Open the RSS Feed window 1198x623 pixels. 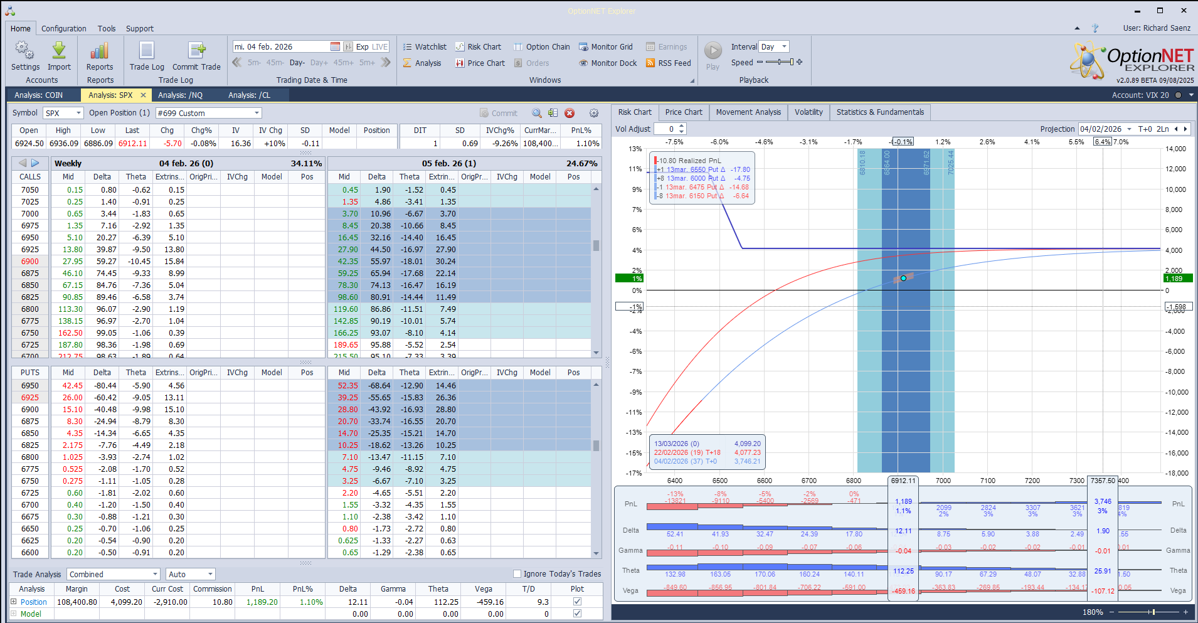click(x=668, y=63)
